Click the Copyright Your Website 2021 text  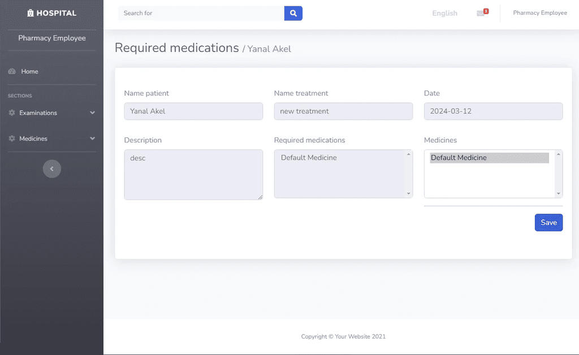pos(343,336)
